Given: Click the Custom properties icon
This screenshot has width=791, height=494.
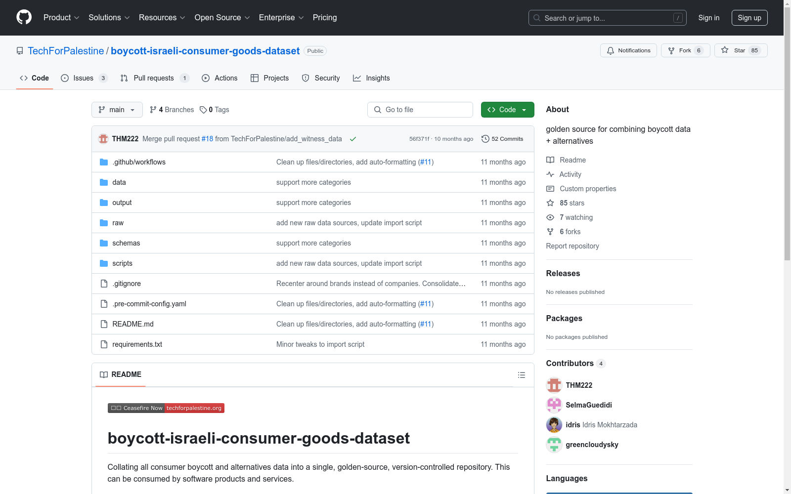Looking at the screenshot, I should pos(550,189).
